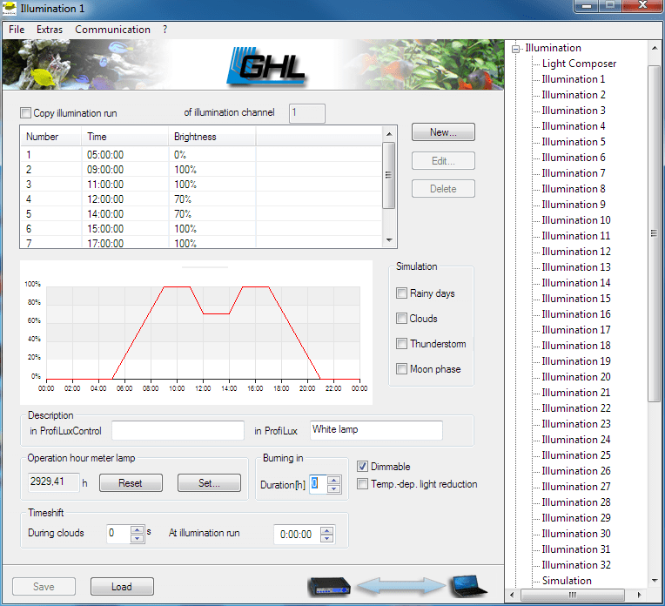The width and height of the screenshot is (665, 606).
Task: Click illumination table vertical scrollbar thumb
Action: [x=388, y=175]
